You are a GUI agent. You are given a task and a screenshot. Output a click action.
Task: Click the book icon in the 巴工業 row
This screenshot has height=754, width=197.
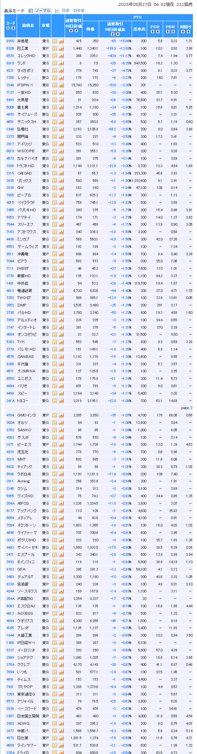[x=55, y=49]
